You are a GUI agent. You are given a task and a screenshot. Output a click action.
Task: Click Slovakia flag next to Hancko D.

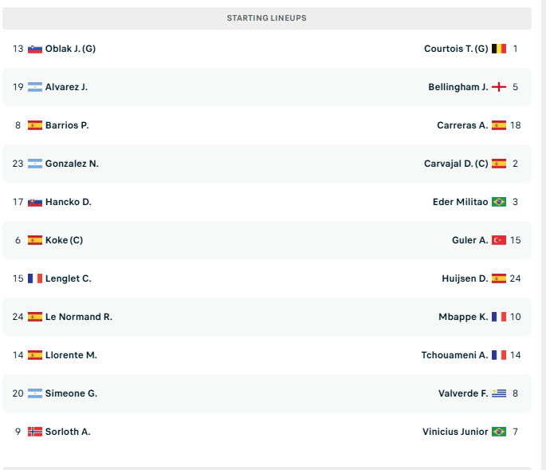click(x=35, y=202)
